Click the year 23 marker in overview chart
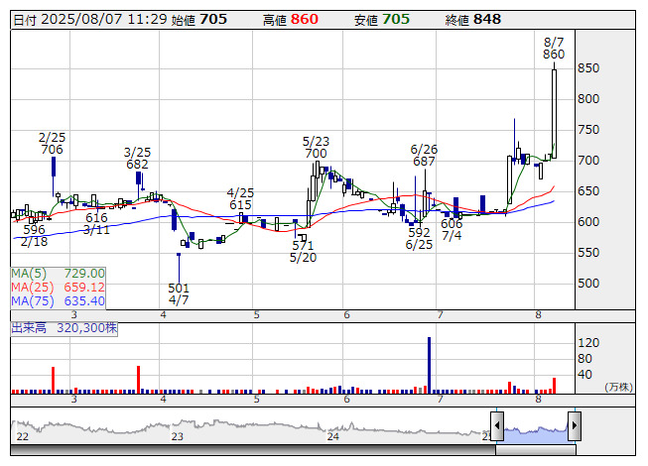 click(x=178, y=436)
